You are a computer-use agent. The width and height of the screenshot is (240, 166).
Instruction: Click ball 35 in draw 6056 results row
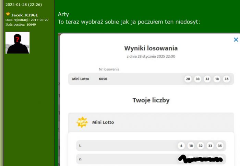pyautogui.click(x=227, y=79)
